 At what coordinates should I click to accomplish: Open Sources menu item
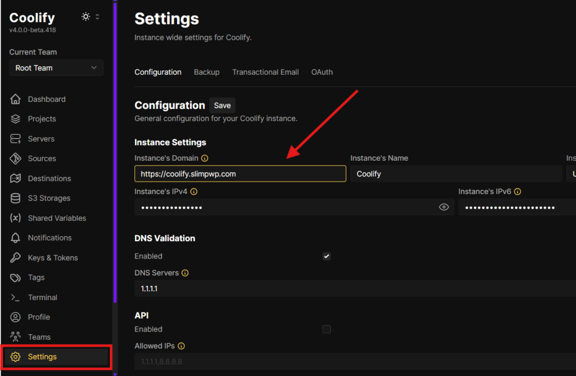[x=42, y=158]
